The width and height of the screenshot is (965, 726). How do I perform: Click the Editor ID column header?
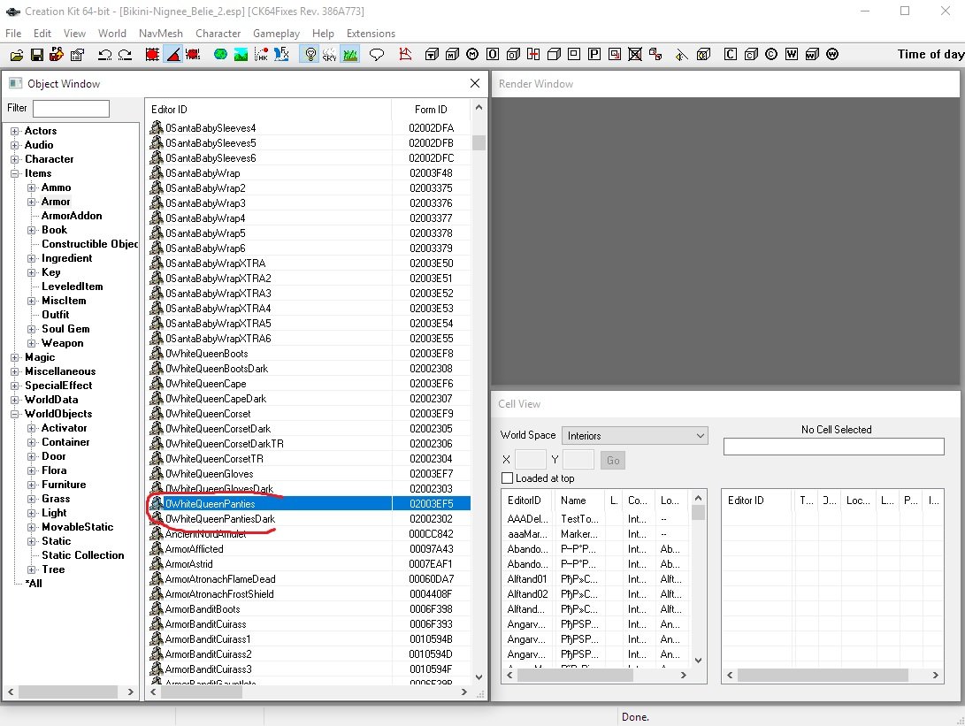(169, 110)
